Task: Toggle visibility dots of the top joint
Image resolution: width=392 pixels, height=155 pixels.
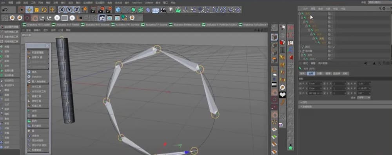Action: coord(332,13)
